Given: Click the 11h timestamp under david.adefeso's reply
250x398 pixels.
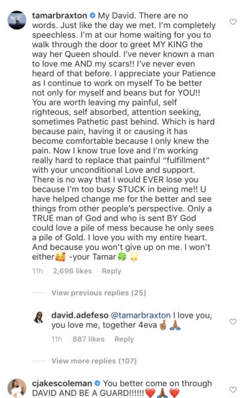Looking at the screenshot, I should pyautogui.click(x=57, y=339).
